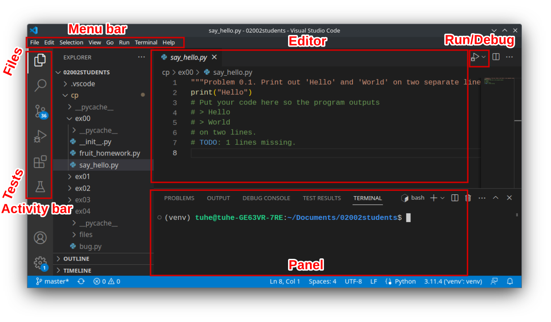This screenshot has width=551, height=322.
Task: Select interpreter 3.11.4 ('venv': venv)
Action: (453, 281)
